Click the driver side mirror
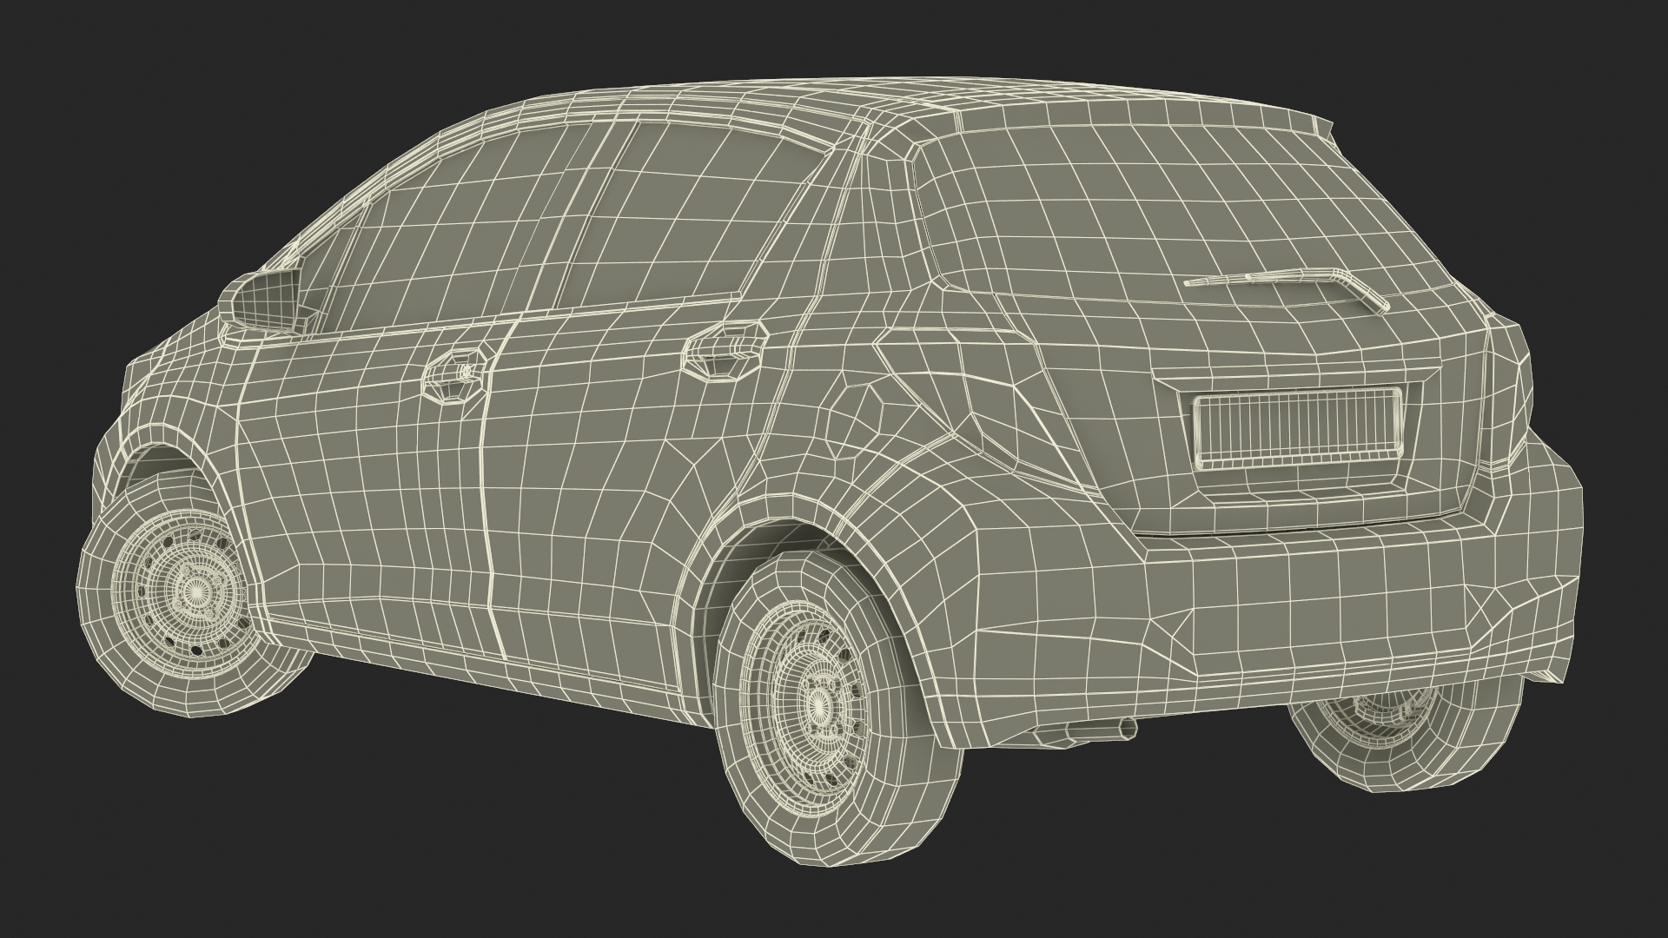This screenshot has height=938, width=1668. coord(265,302)
